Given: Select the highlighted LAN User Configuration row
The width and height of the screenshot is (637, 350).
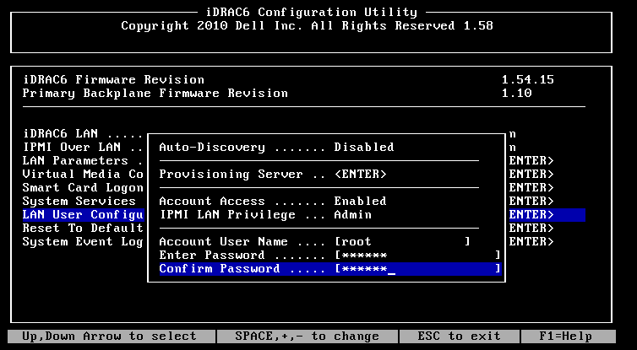Looking at the screenshot, I should [83, 214].
